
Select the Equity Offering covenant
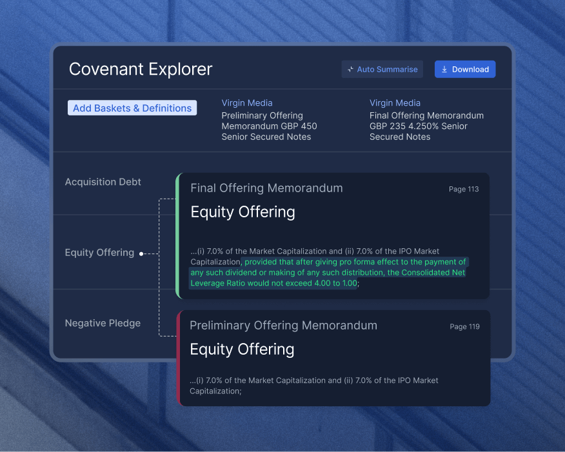coord(99,253)
